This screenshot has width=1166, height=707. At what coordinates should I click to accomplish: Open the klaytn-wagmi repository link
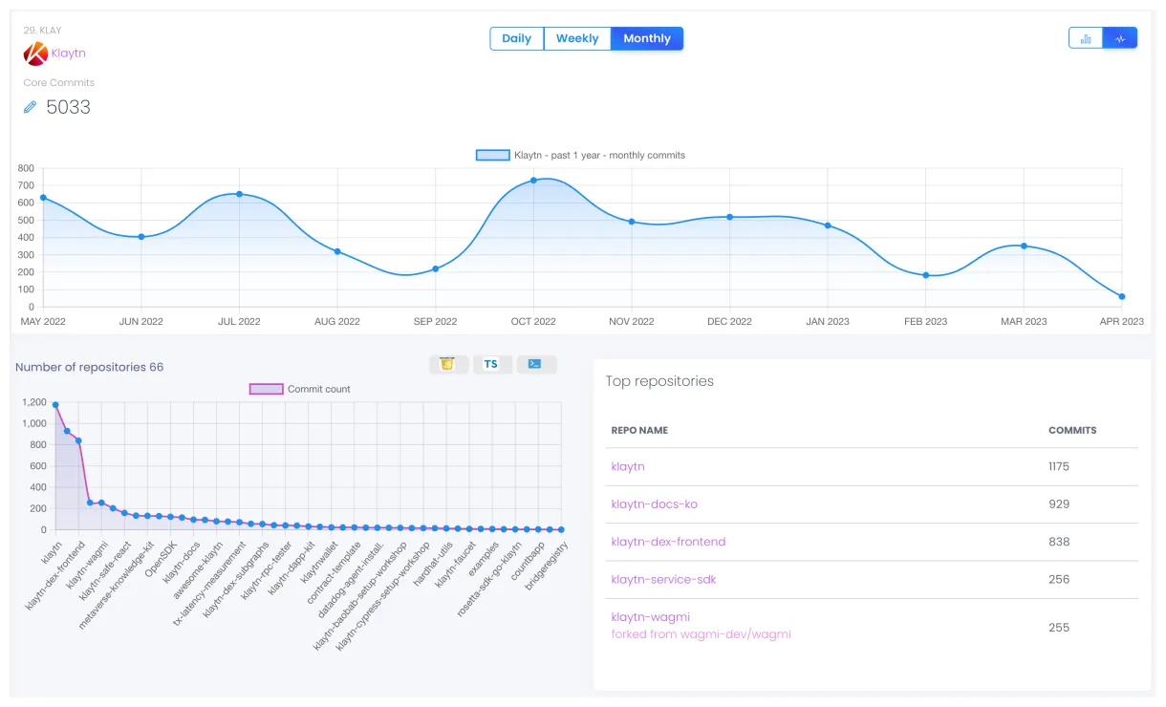point(650,617)
